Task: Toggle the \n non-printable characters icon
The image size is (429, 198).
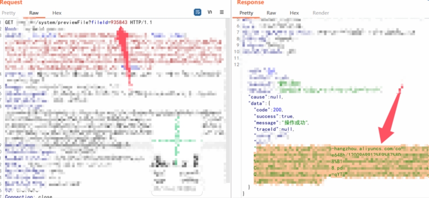Action: click(x=210, y=12)
